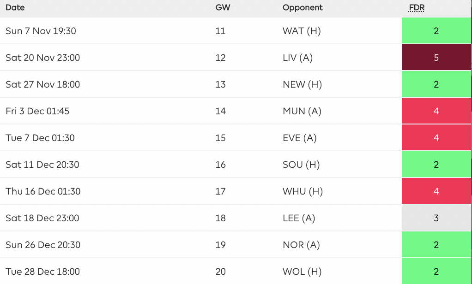
Task: Click red FDR cell for WHU (H)
Action: coord(436,191)
